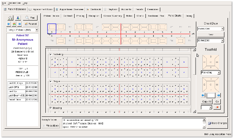Select lower left tooth 7 icon

tap(180, 41)
